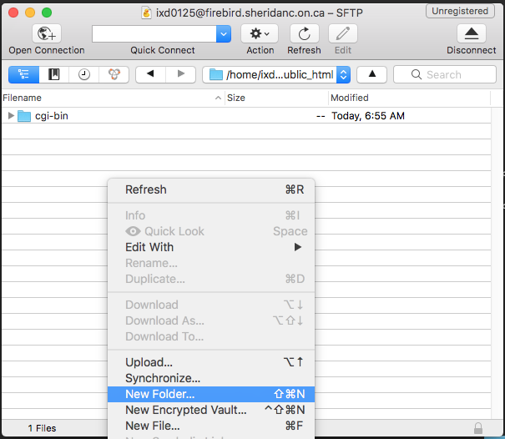Choose New Folder… from the context menu
The width and height of the screenshot is (505, 439).
click(x=159, y=394)
